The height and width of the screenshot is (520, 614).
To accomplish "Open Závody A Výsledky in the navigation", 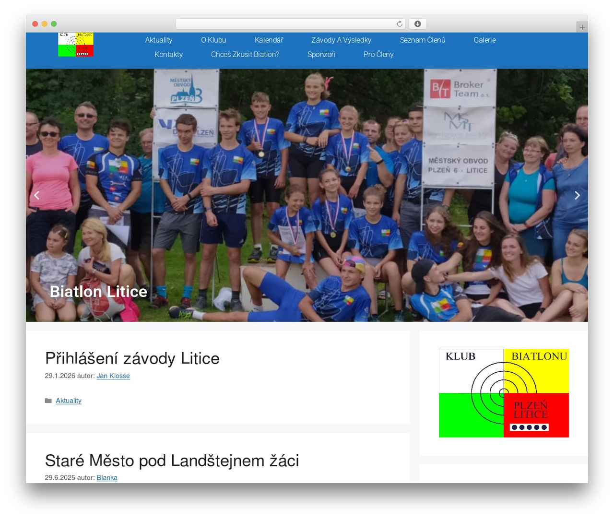I will point(342,40).
